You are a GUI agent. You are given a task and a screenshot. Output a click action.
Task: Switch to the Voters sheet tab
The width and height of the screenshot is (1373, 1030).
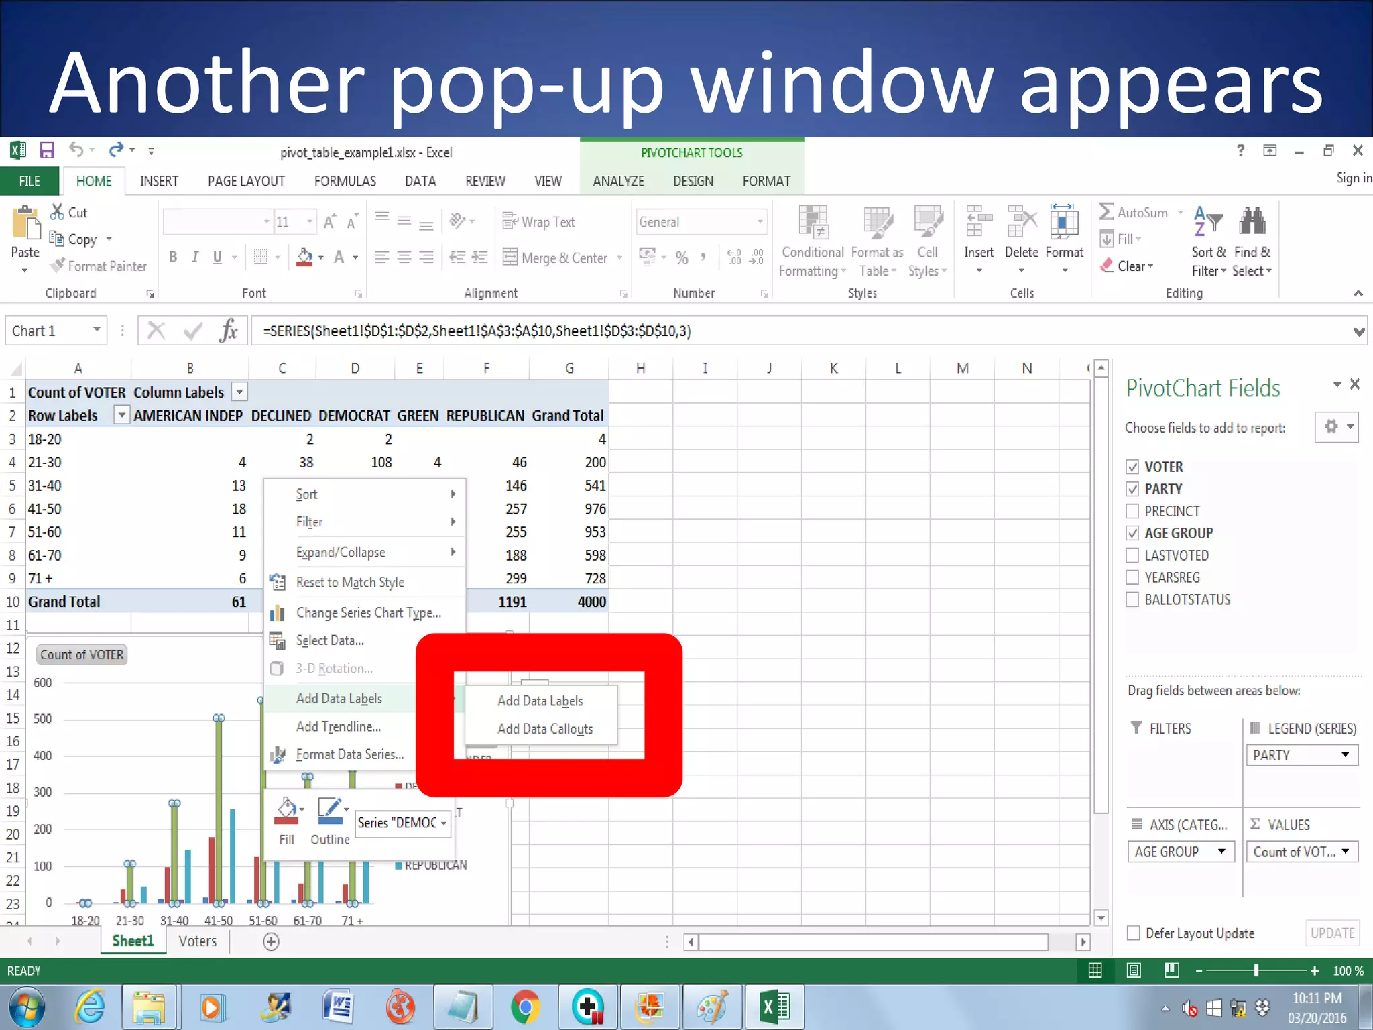pyautogui.click(x=198, y=941)
